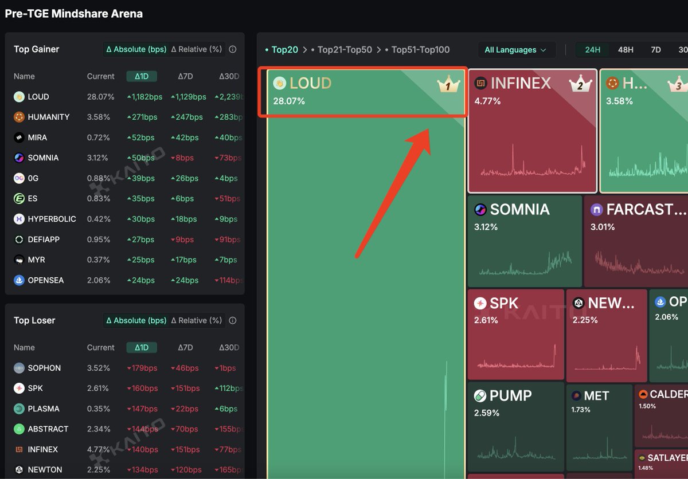The image size is (688, 479).
Task: Click the SOMNIA logo on its treemap tile
Action: pos(480,210)
